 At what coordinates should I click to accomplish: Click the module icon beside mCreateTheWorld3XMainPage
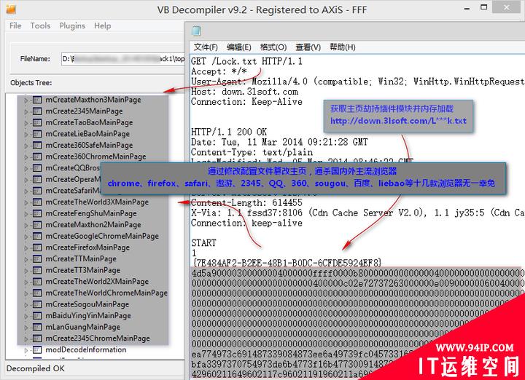coord(37,202)
